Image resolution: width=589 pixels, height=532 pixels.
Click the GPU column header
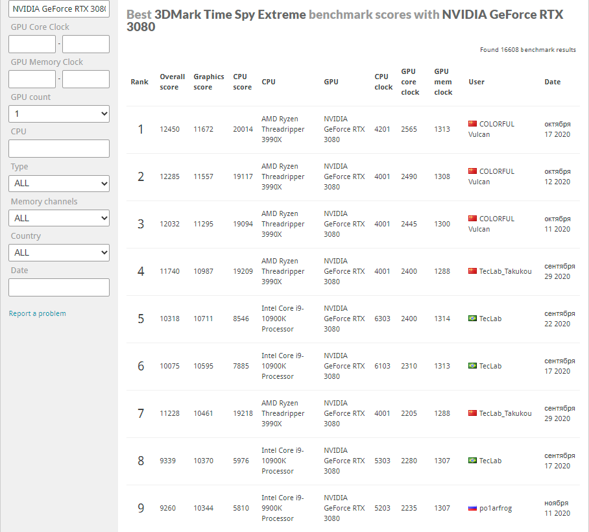[x=331, y=82]
